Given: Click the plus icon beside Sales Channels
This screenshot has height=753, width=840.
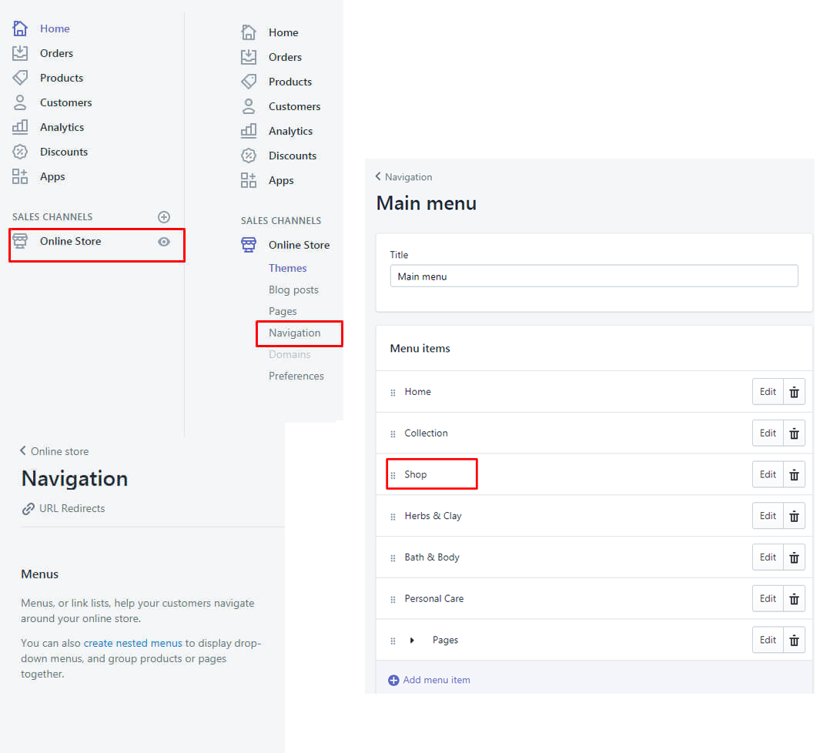Looking at the screenshot, I should coord(163,217).
